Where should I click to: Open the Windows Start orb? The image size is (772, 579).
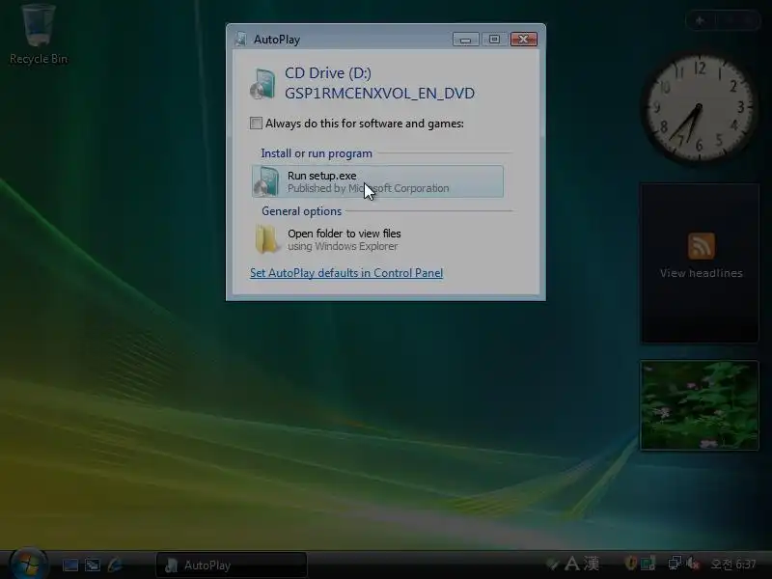[x=29, y=563]
